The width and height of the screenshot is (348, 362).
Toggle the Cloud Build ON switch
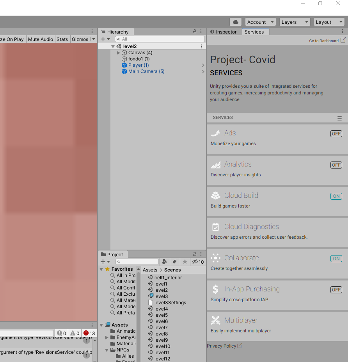coord(336,196)
